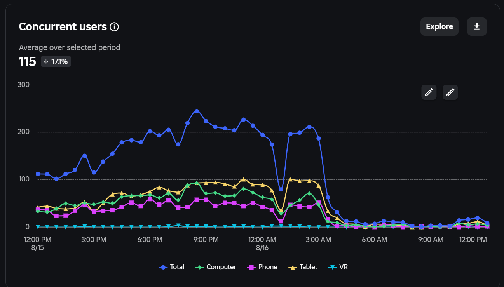Screen dimensions: 504x287
Task: Click the first Total data point at 12:00 PM 8/15
Action: tap(38, 174)
